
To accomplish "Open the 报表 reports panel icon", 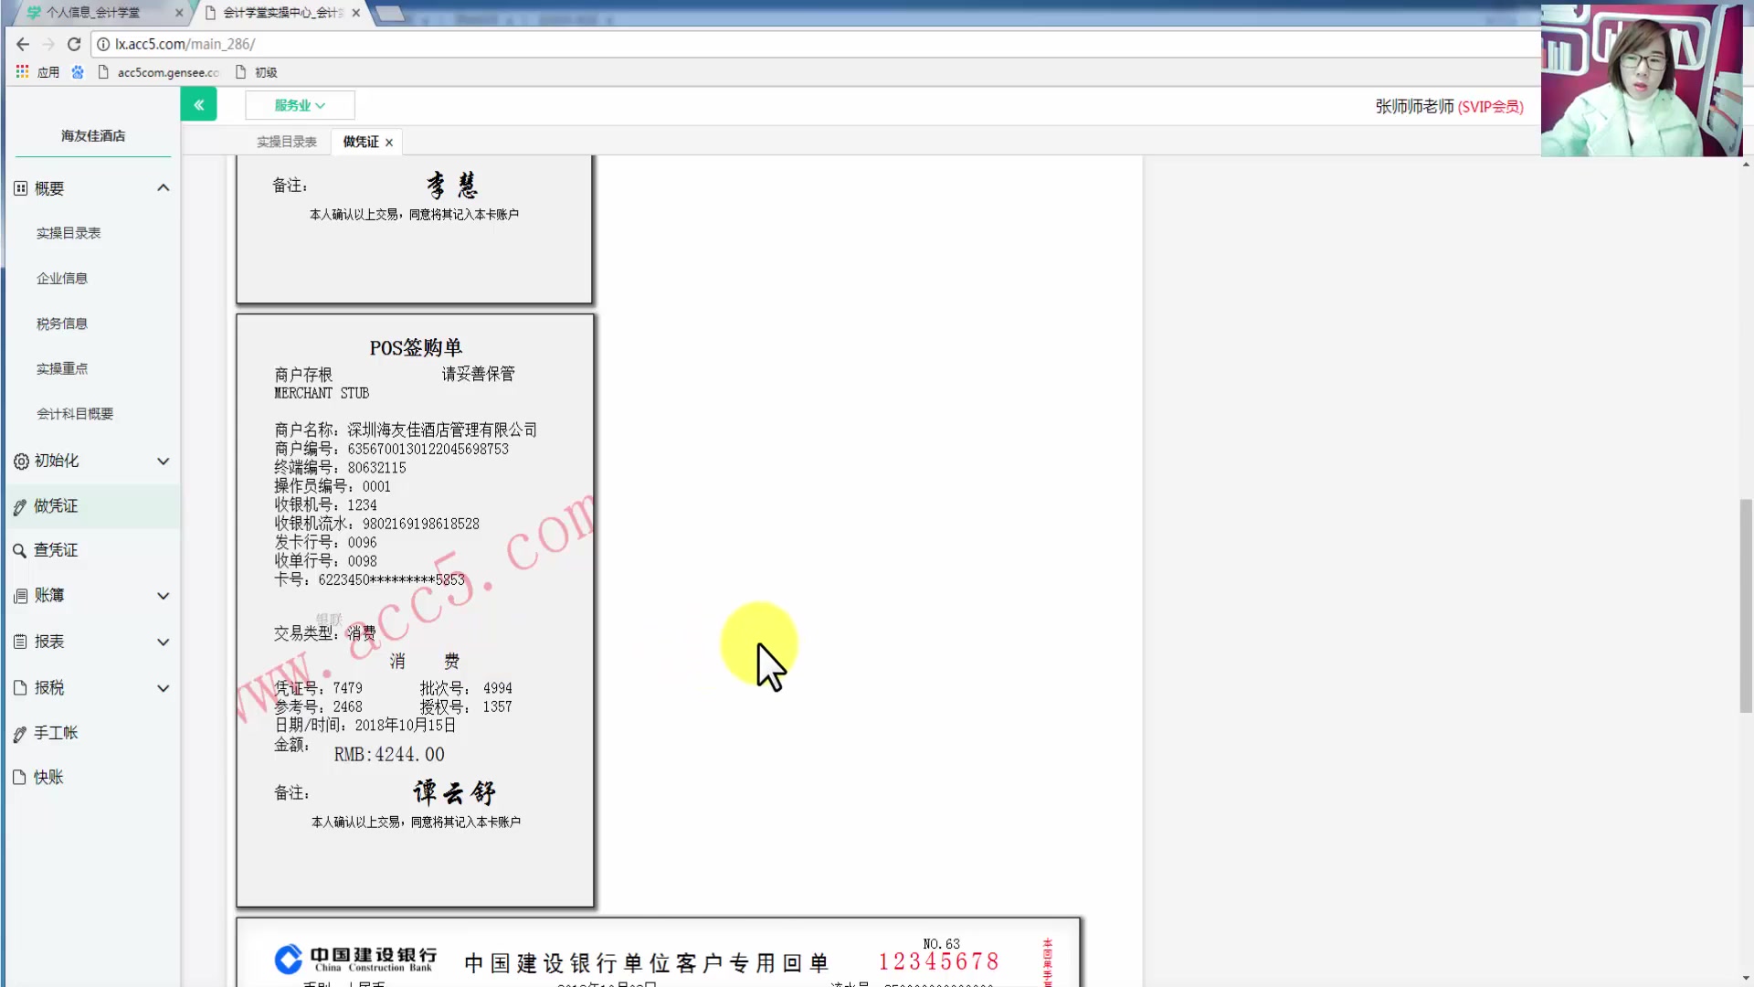I will (x=20, y=642).
